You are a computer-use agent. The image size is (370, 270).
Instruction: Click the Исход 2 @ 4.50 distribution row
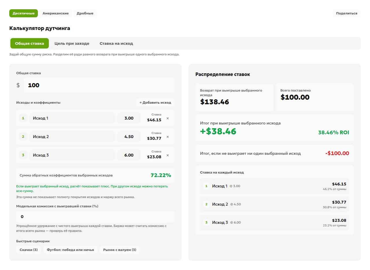(x=275, y=204)
